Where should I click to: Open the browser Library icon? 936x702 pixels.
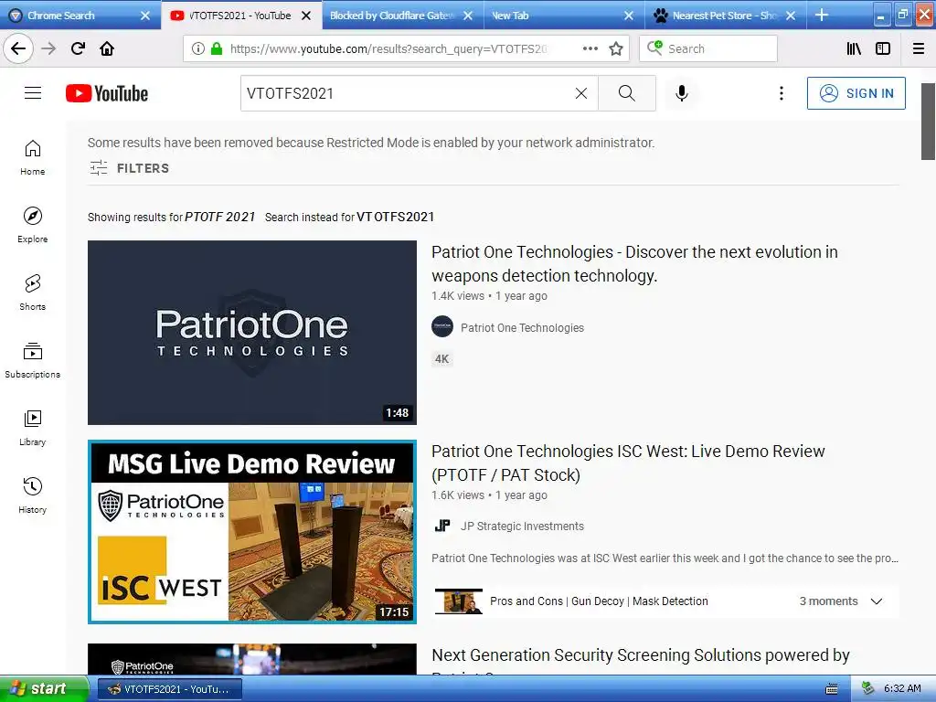(x=854, y=48)
